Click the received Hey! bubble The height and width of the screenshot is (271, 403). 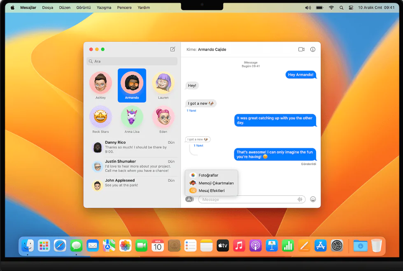pos(192,86)
